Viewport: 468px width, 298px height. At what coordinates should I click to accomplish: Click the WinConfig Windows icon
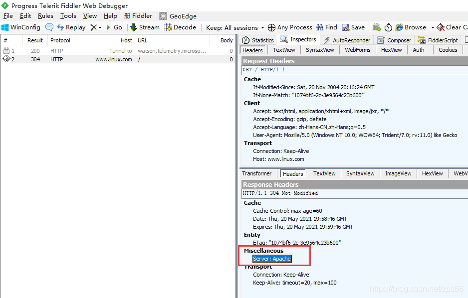point(5,27)
